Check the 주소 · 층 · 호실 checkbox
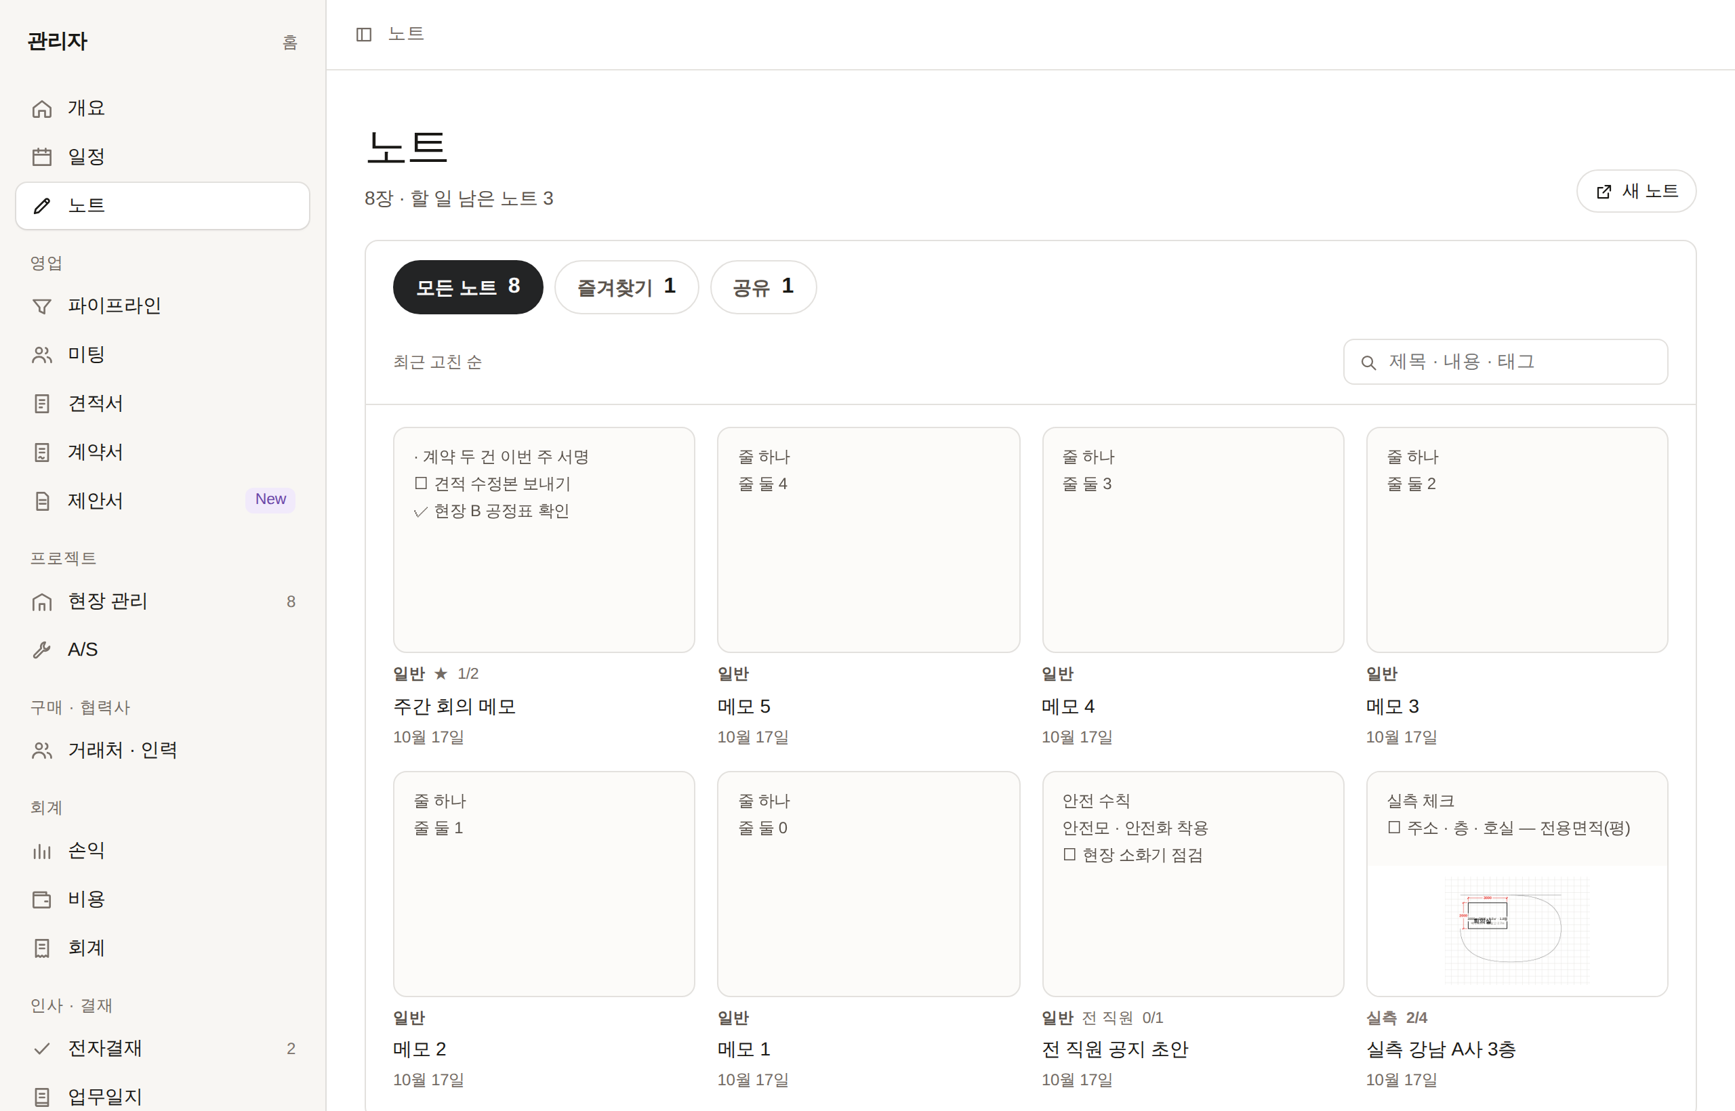This screenshot has width=1735, height=1111. point(1394,827)
